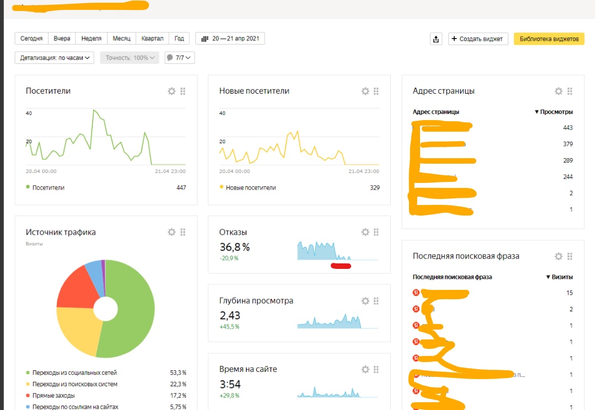Click the 379 views value
This screenshot has height=410, width=595.
(567, 144)
